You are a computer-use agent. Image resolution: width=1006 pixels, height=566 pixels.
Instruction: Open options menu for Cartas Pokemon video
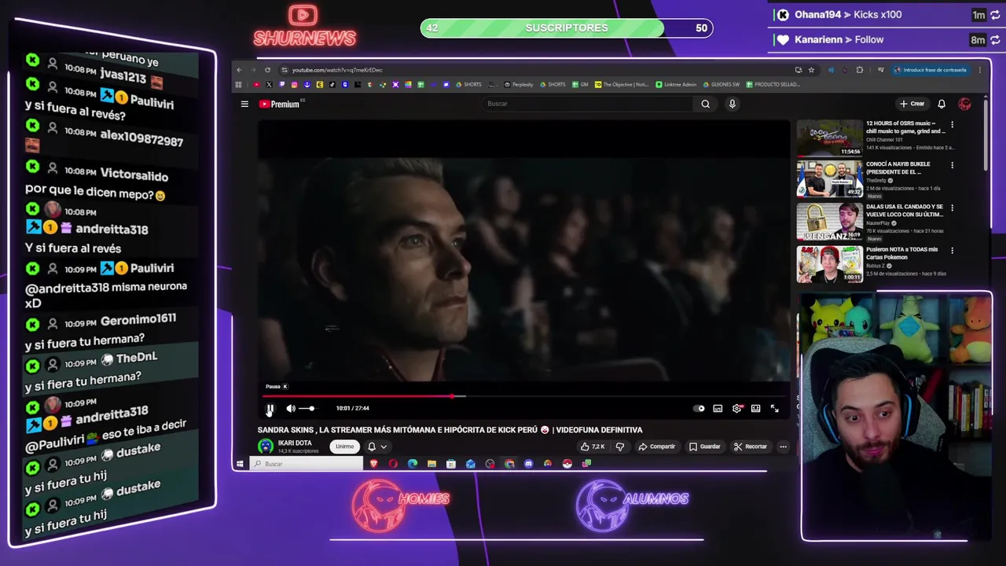[952, 251]
